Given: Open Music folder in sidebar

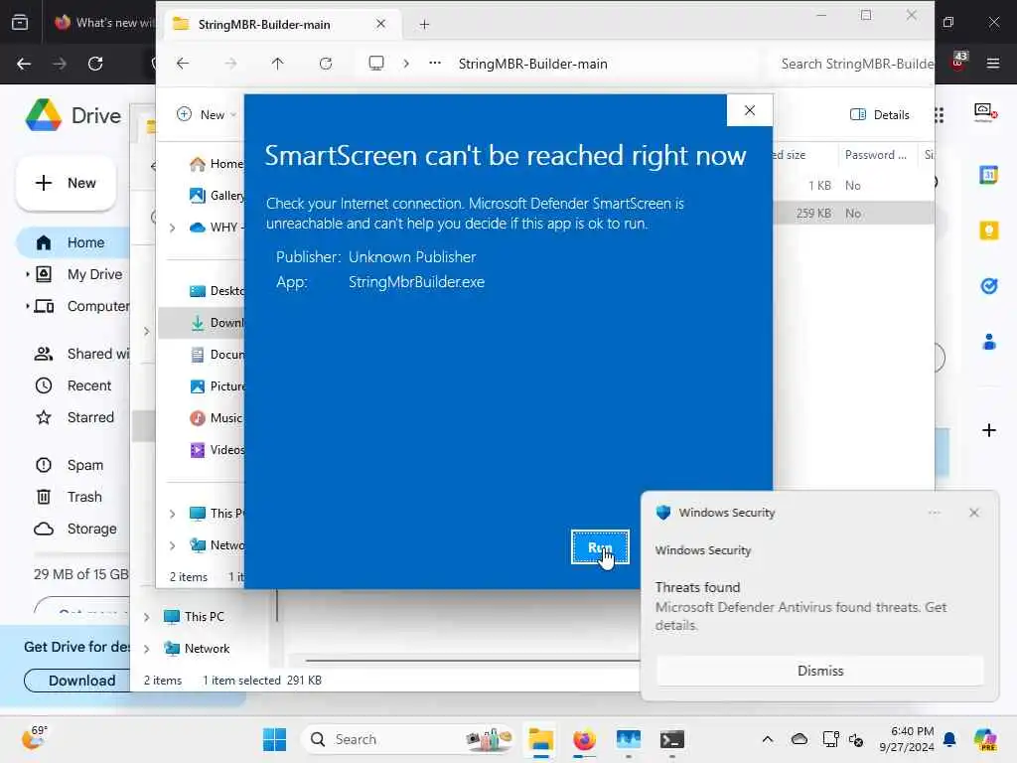Looking at the screenshot, I should pos(216,418).
